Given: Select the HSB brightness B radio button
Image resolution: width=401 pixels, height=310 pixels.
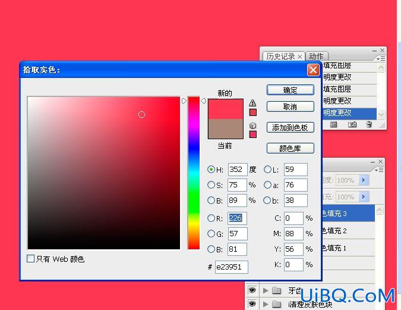Looking at the screenshot, I should point(211,200).
